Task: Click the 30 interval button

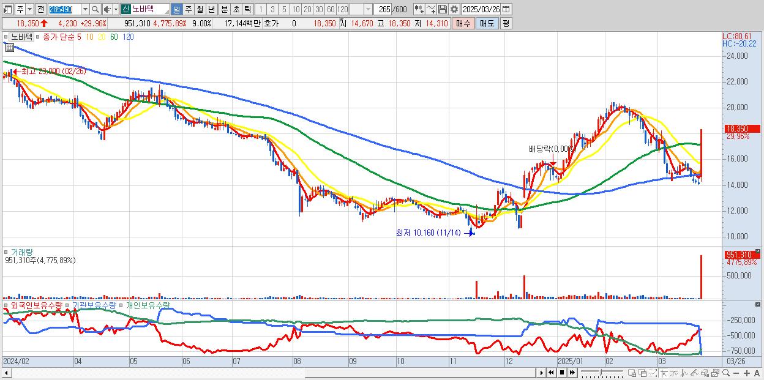Action: (x=319, y=9)
